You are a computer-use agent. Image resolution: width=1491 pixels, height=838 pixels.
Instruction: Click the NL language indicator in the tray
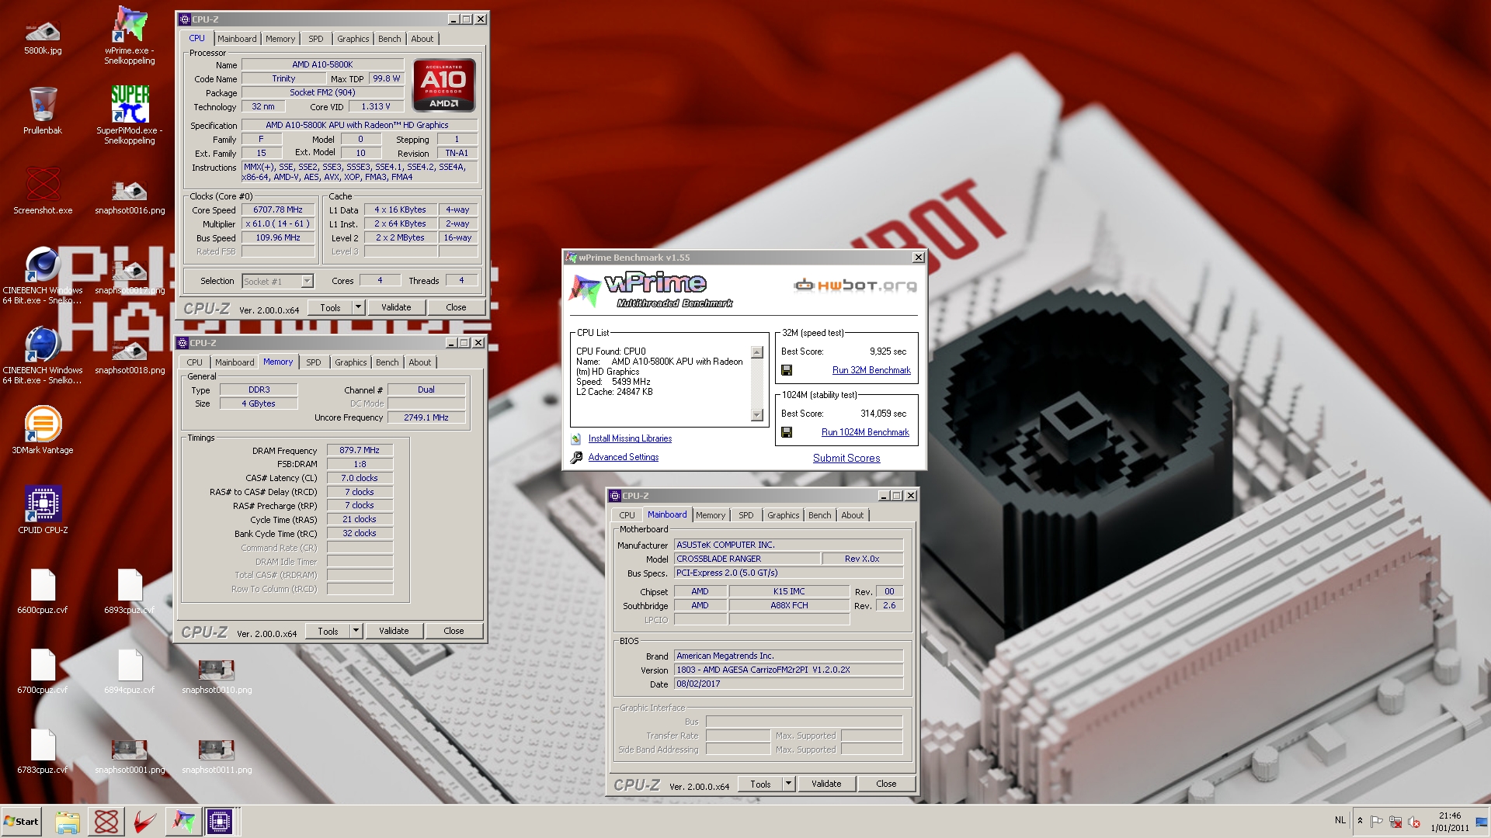pos(1340,820)
